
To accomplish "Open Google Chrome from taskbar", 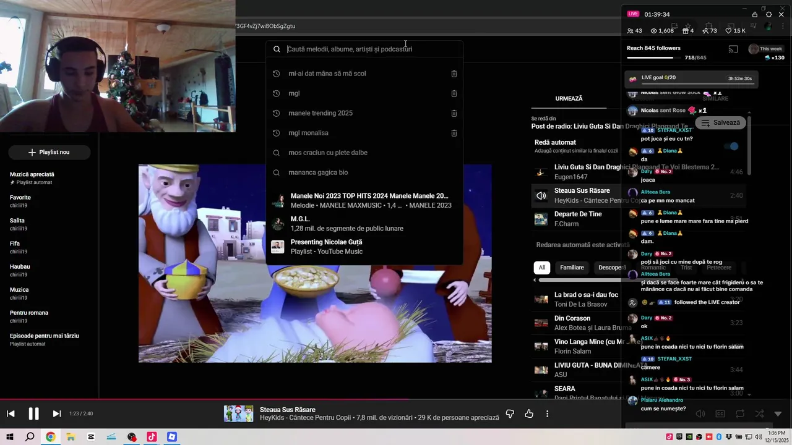I will [x=50, y=437].
